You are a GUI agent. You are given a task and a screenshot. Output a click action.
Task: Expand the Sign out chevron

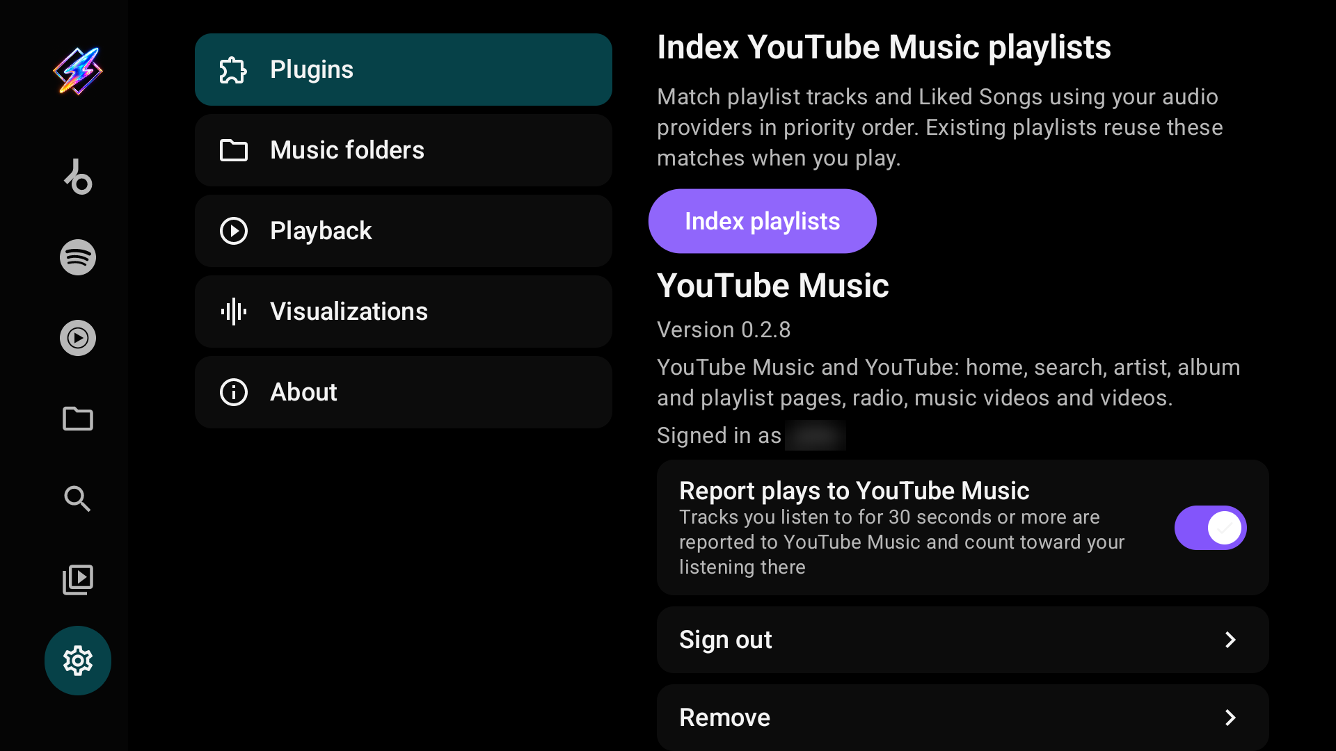point(1230,640)
